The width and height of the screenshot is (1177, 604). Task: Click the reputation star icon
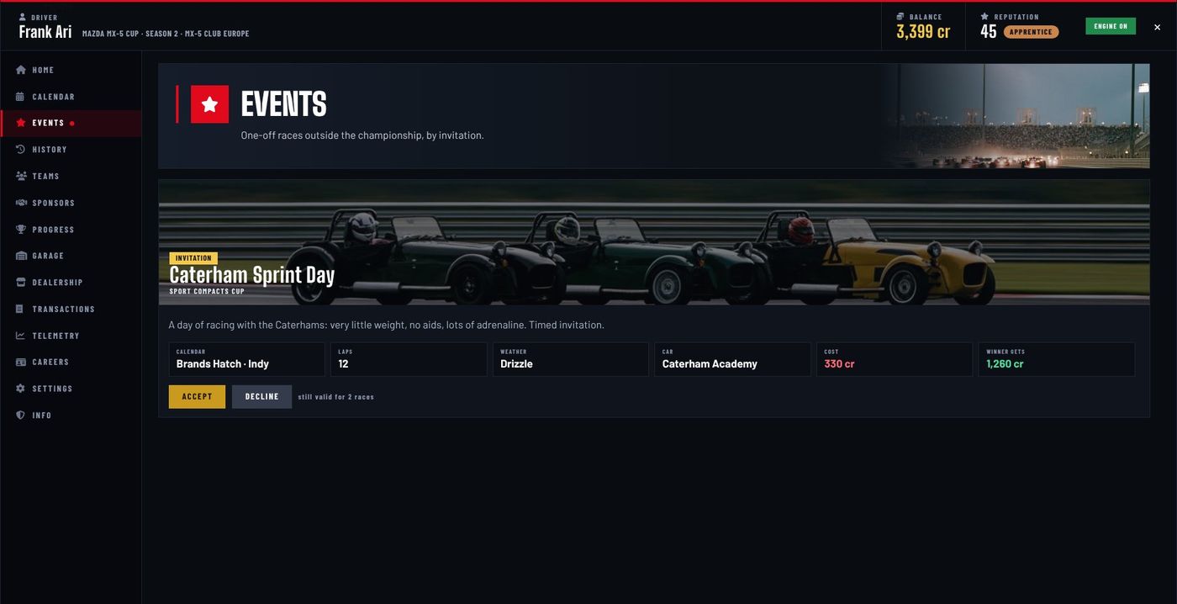tap(984, 17)
